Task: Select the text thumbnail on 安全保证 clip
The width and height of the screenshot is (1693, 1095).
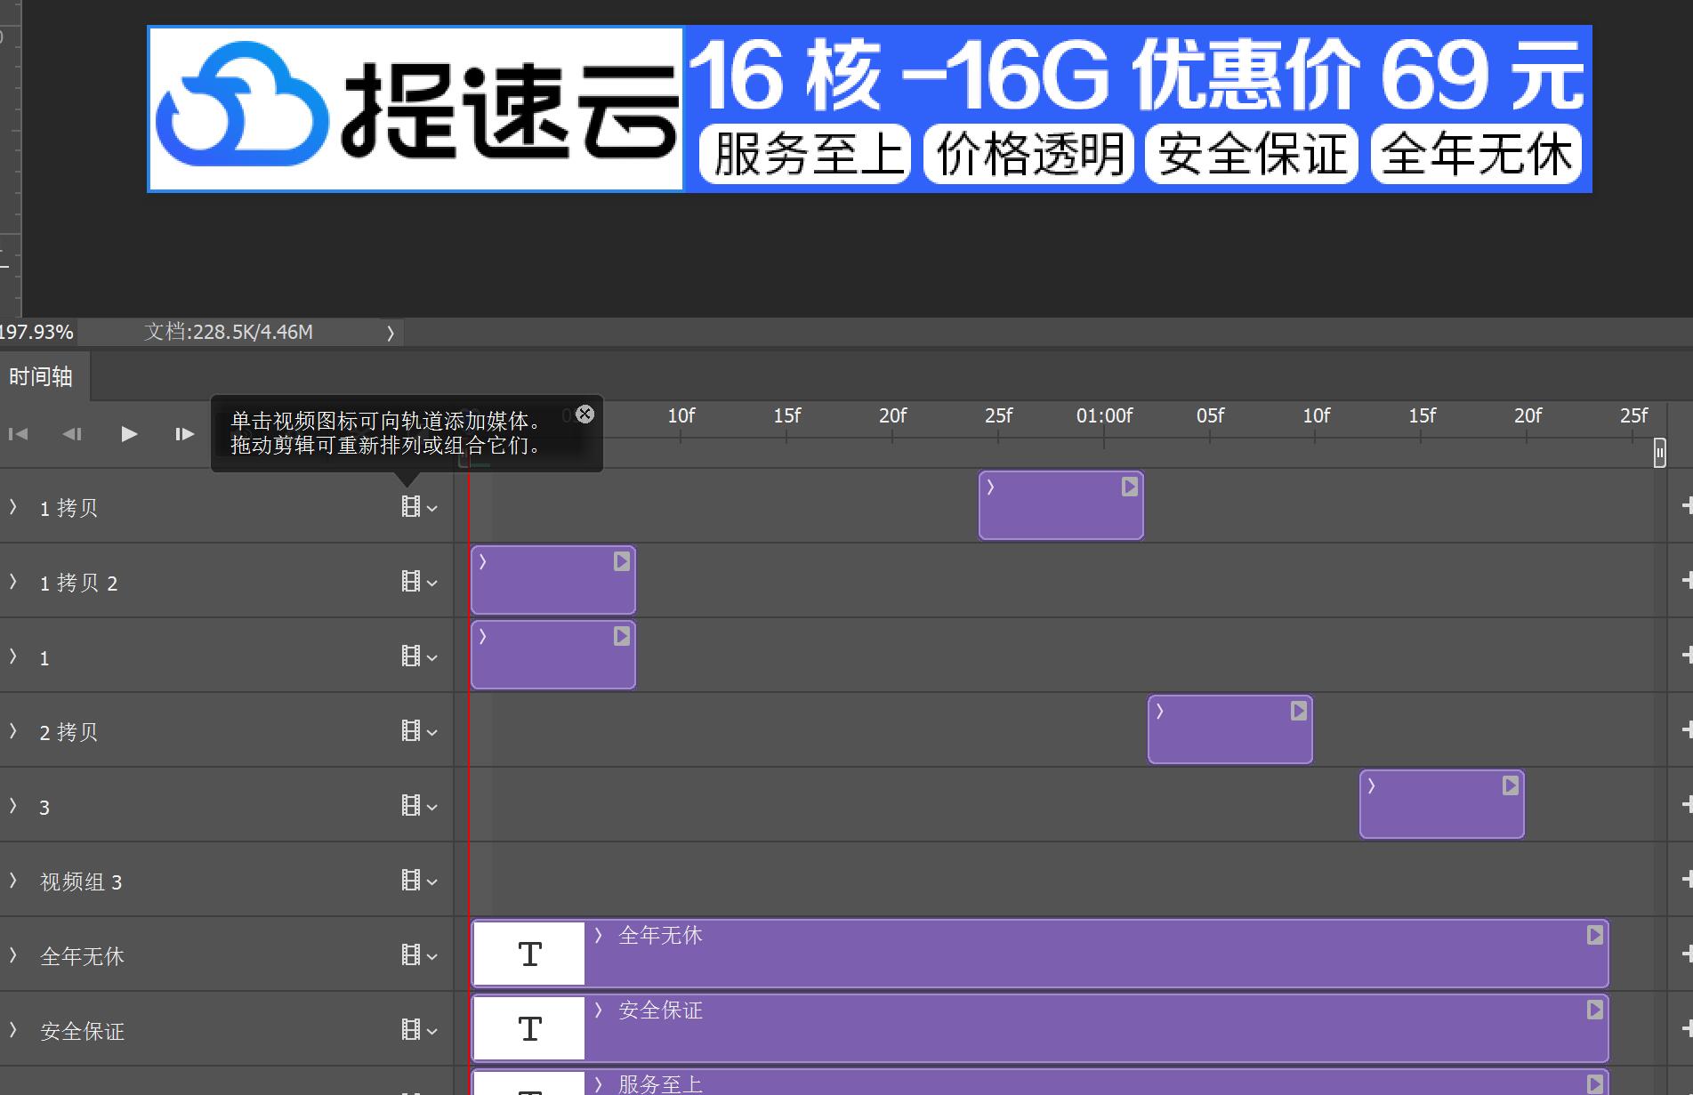Action: (529, 1028)
